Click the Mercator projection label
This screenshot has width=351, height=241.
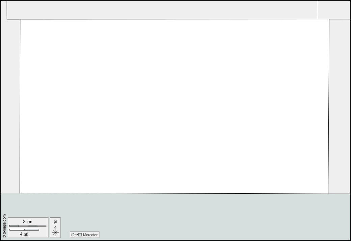(90, 235)
